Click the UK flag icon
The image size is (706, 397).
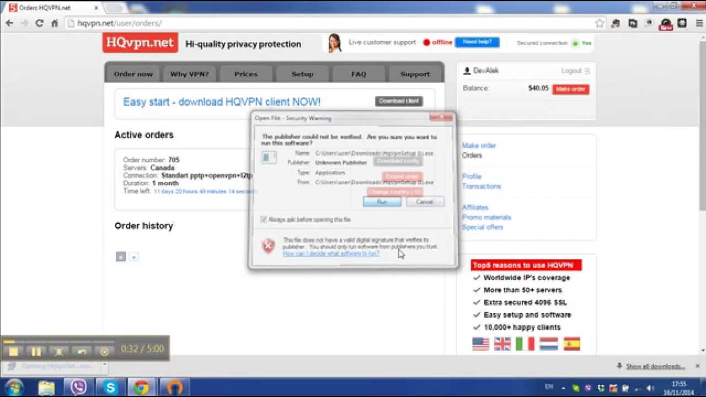(x=502, y=344)
